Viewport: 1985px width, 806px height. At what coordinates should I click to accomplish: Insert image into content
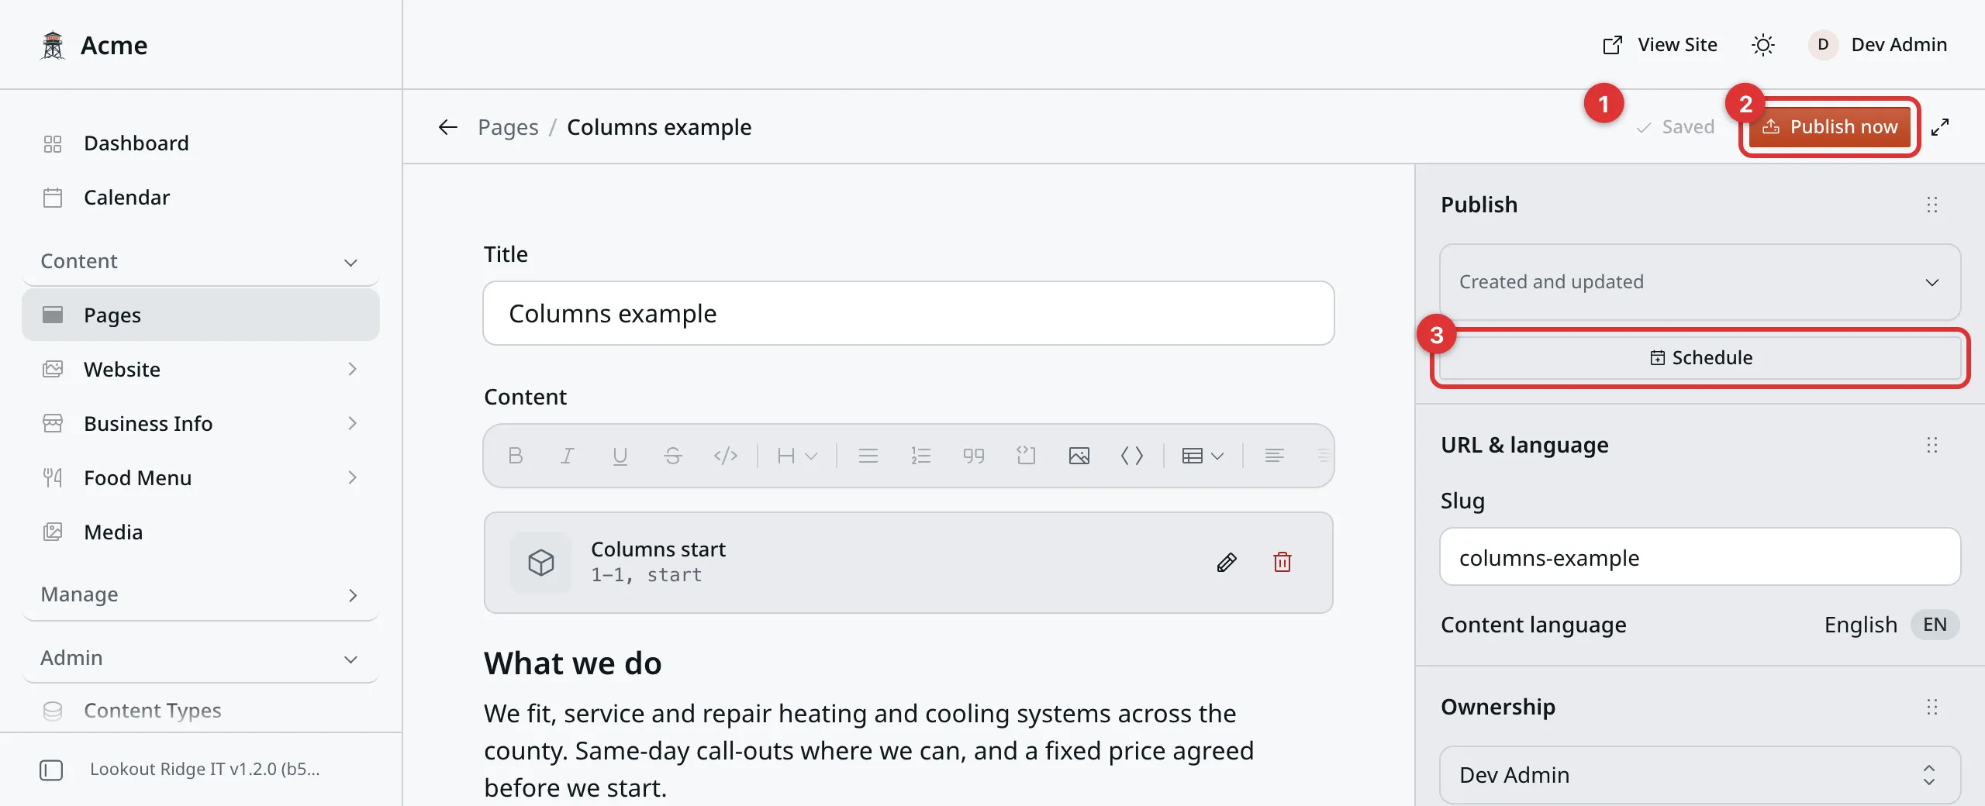[x=1079, y=456]
